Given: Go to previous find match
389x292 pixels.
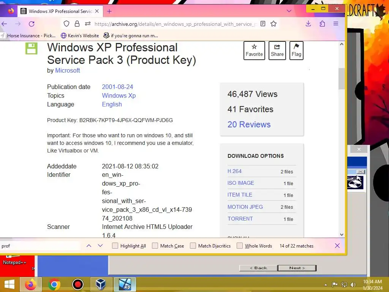Looking at the screenshot, I should point(89,246).
